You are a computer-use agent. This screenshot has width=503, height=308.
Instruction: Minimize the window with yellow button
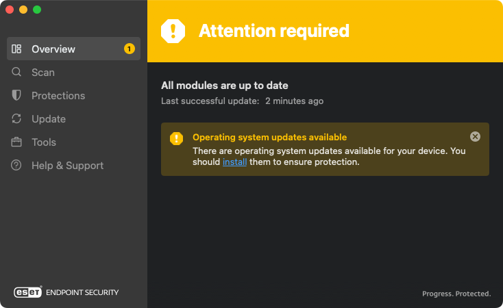point(23,10)
